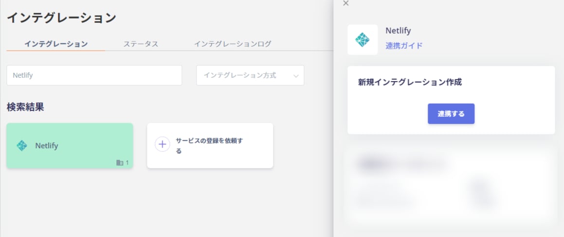Open the 連携ガイド link

click(404, 46)
